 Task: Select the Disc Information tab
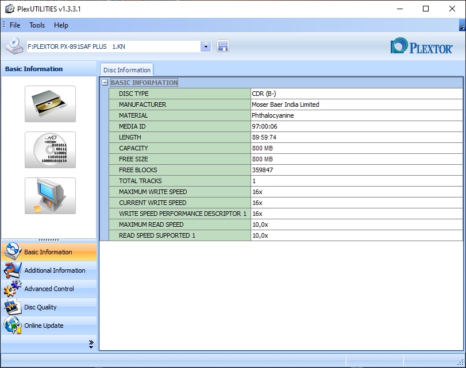[126, 70]
